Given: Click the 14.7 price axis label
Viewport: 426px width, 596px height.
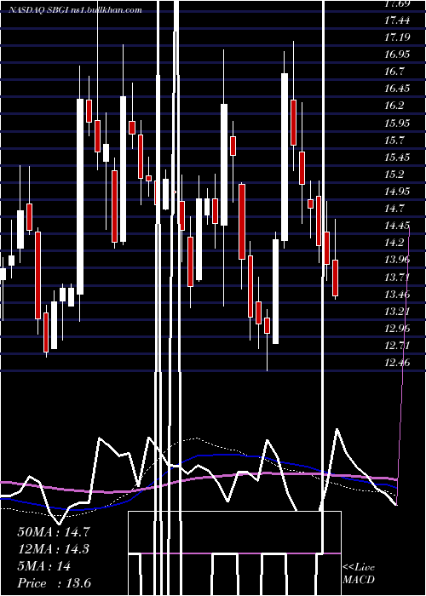Looking at the screenshot, I should tap(394, 209).
